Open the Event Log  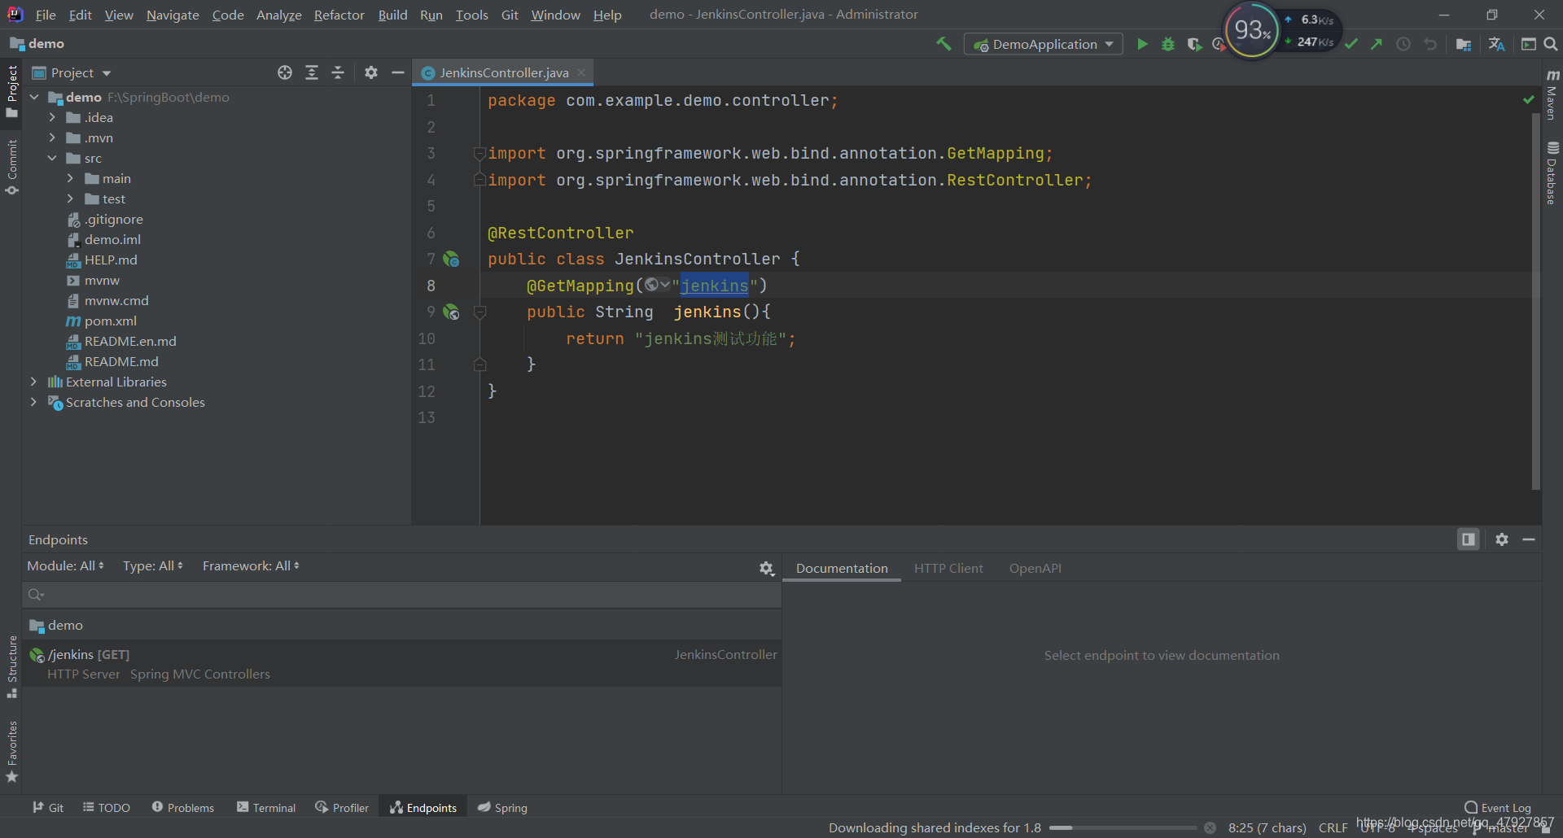[1497, 808]
